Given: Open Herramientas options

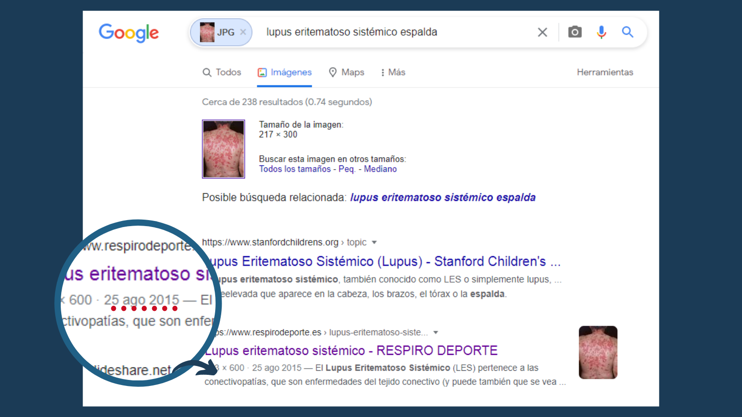Looking at the screenshot, I should point(605,72).
